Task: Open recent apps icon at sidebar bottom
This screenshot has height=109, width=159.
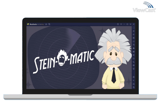Action: (x=134, y=87)
